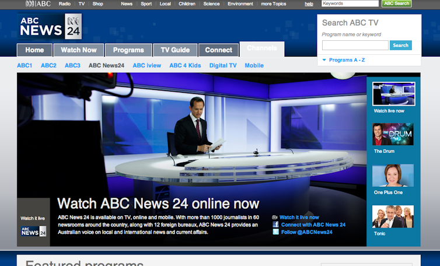Open News in the top navigation

click(127, 3)
